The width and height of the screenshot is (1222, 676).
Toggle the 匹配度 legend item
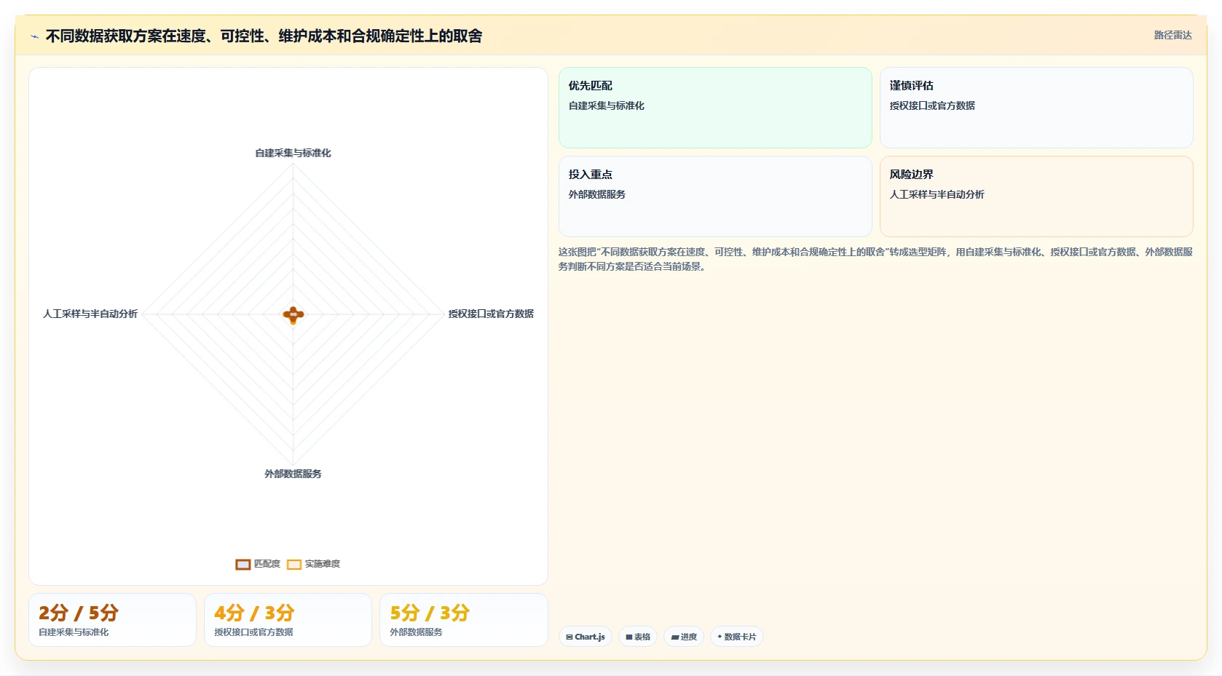pos(258,564)
